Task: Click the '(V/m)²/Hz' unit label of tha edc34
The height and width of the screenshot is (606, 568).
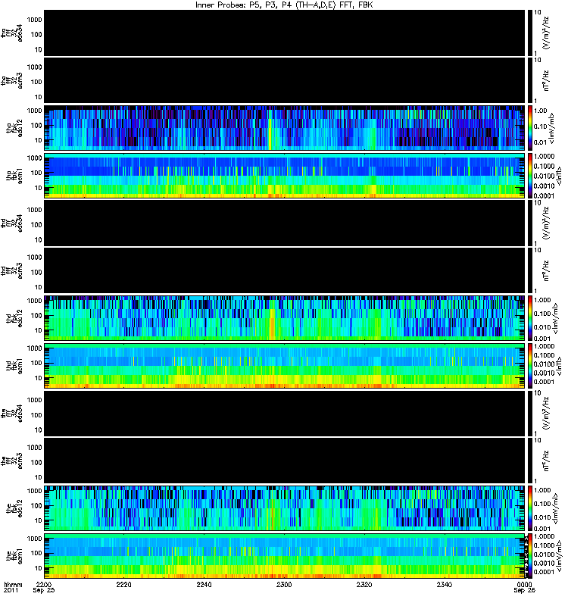Action: (546, 33)
